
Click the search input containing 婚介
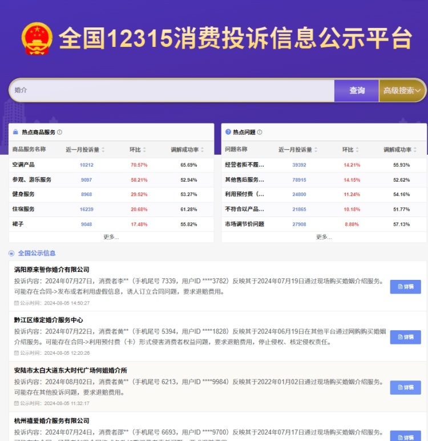point(171,90)
